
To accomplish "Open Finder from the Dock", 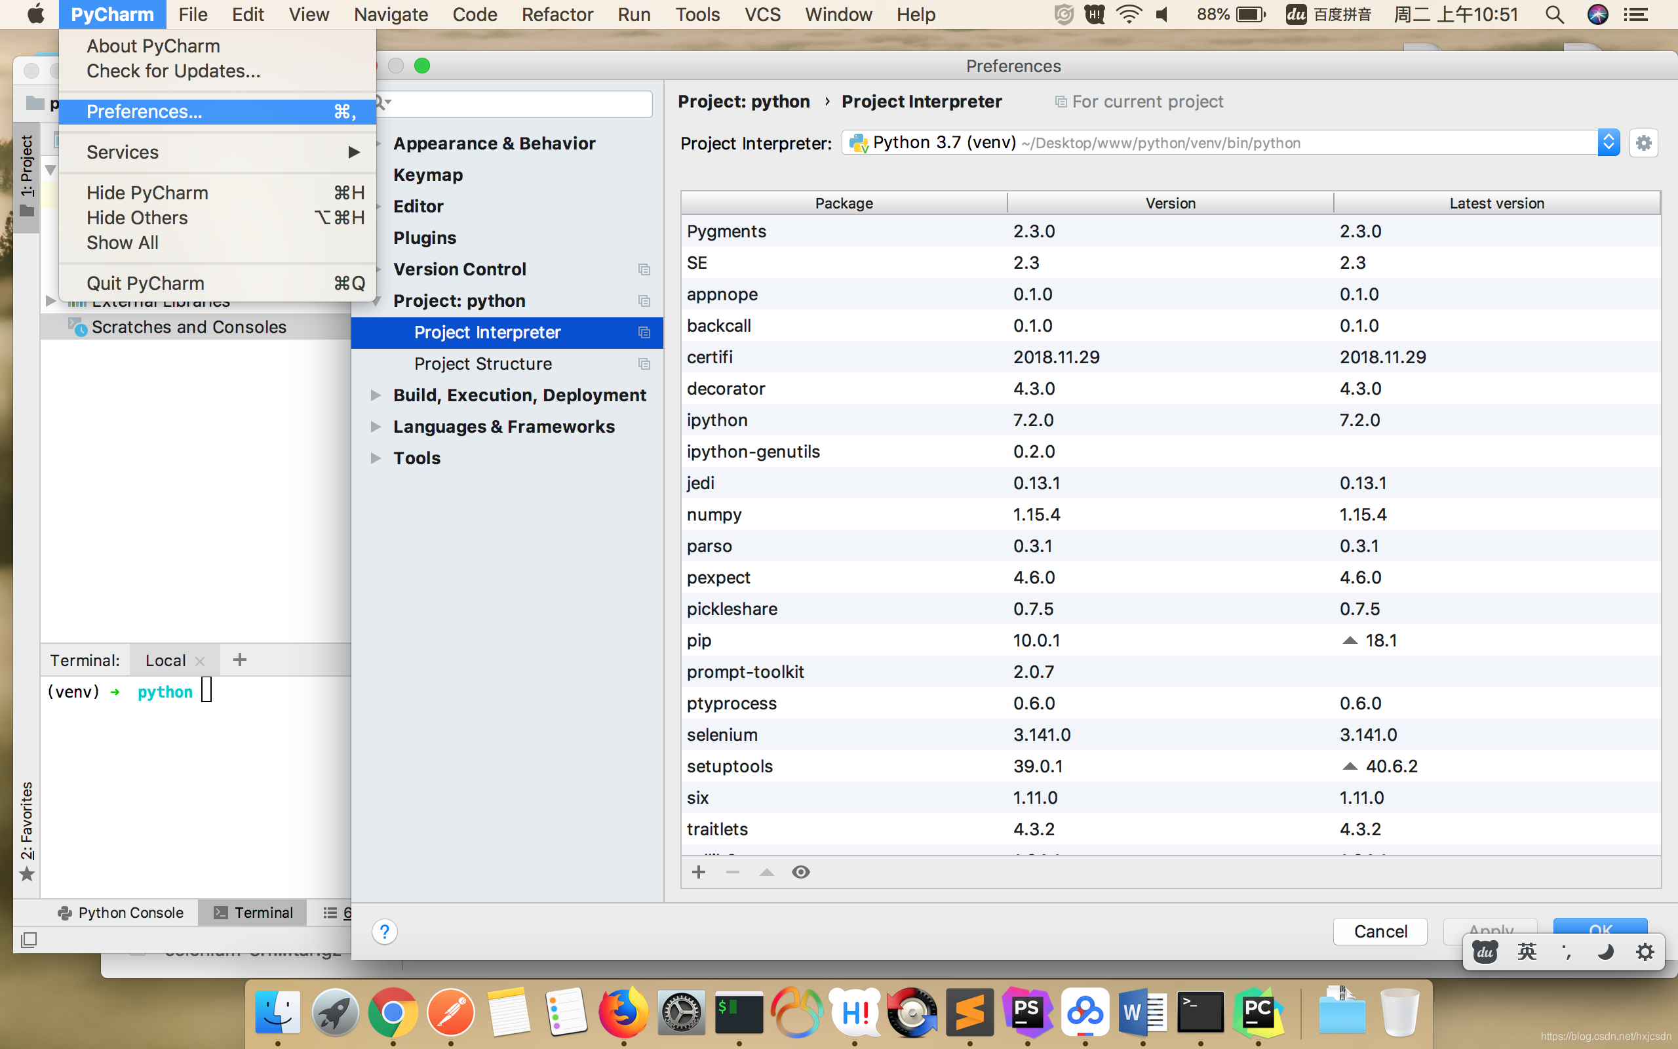I will [277, 1012].
